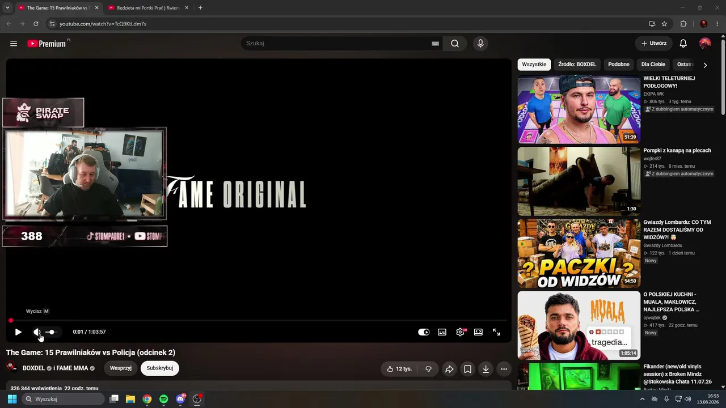Image resolution: width=726 pixels, height=408 pixels.
Task: Show more filter chips with right arrow
Action: (705, 65)
